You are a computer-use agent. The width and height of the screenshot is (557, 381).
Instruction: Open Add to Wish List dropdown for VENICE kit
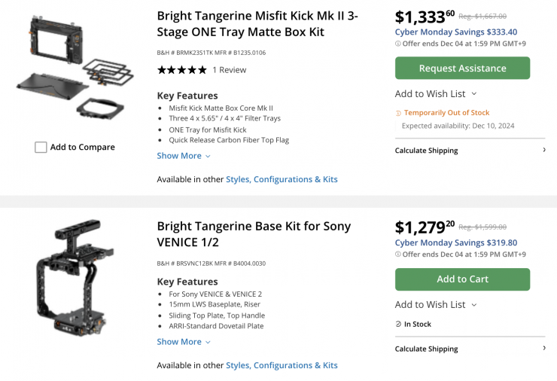[436, 305]
